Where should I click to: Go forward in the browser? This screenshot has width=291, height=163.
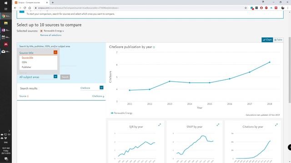click(x=20, y=8)
